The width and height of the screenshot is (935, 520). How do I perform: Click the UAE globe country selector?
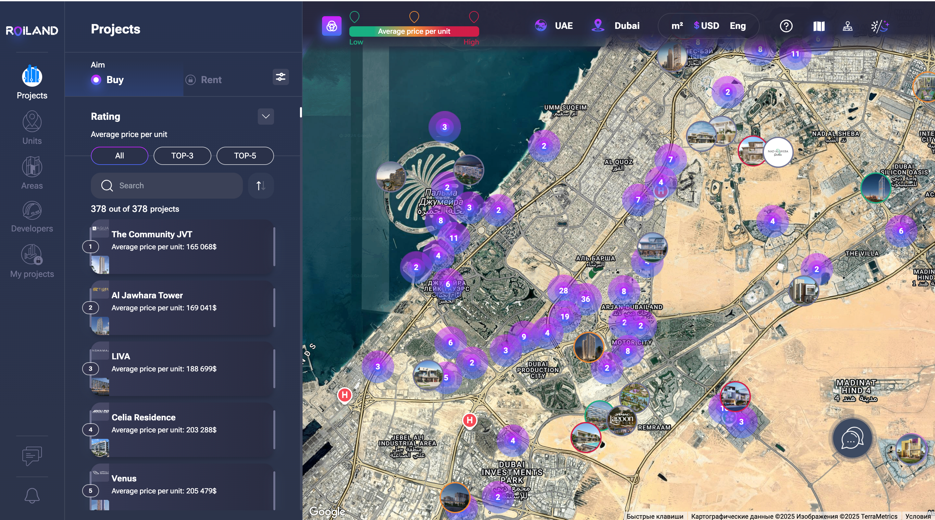[554, 26]
